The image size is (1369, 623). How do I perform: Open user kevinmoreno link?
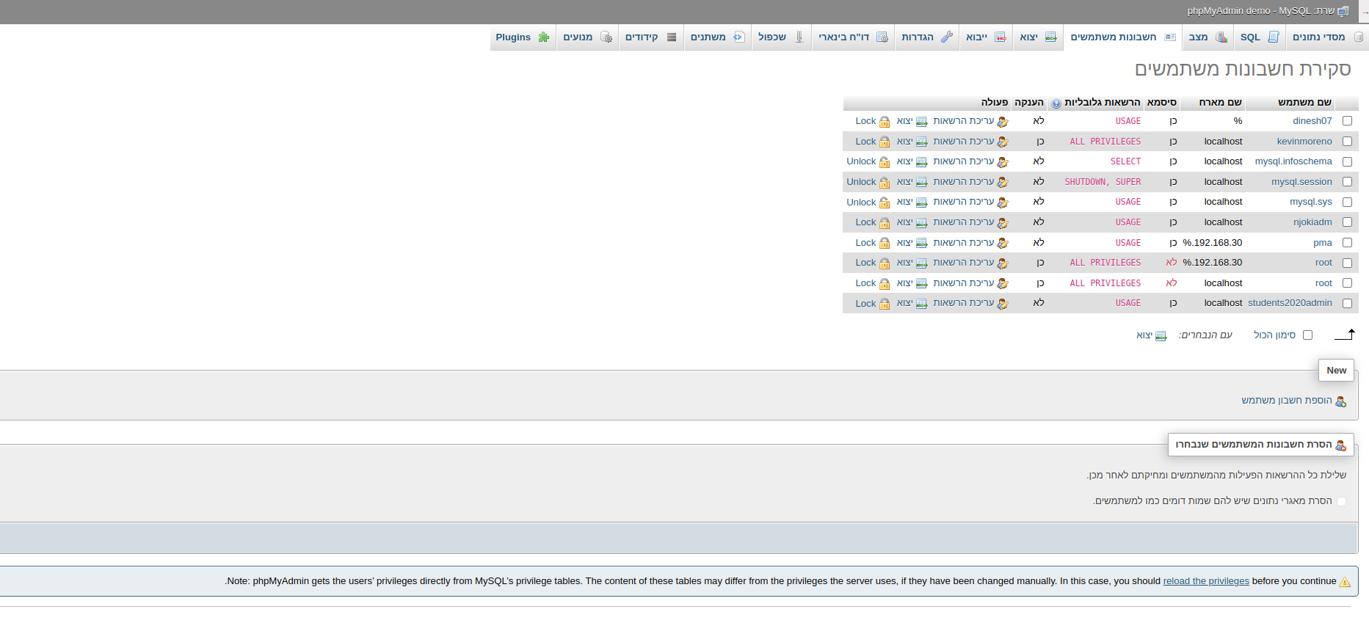(1304, 142)
